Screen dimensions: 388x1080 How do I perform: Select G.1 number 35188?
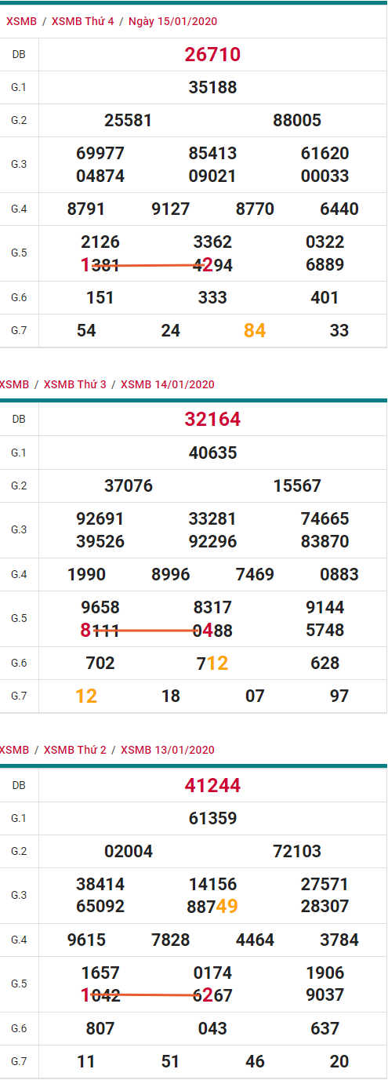[x=212, y=87]
